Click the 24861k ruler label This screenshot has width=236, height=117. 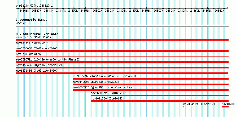207,11
